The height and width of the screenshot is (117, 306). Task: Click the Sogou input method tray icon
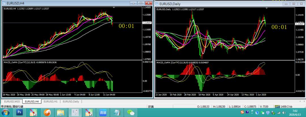[x=242, y=112]
